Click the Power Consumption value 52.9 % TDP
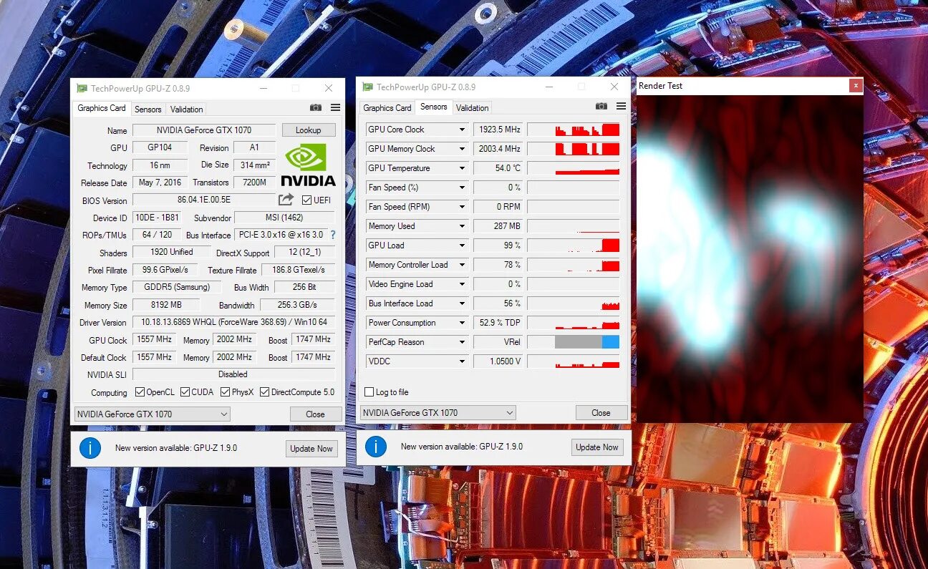 498,323
